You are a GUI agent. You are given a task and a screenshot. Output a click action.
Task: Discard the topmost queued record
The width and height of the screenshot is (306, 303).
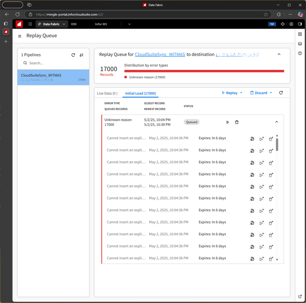coord(271,139)
